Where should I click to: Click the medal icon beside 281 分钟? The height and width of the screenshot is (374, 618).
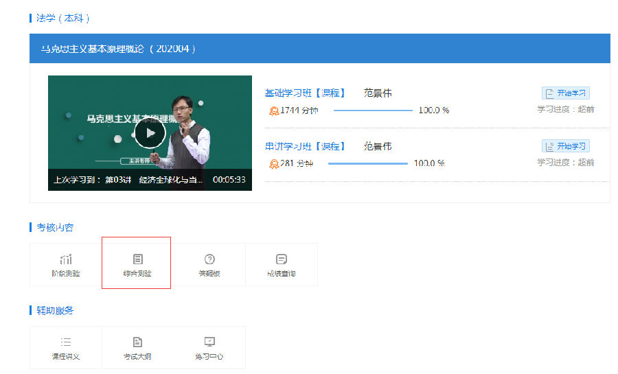tap(274, 163)
